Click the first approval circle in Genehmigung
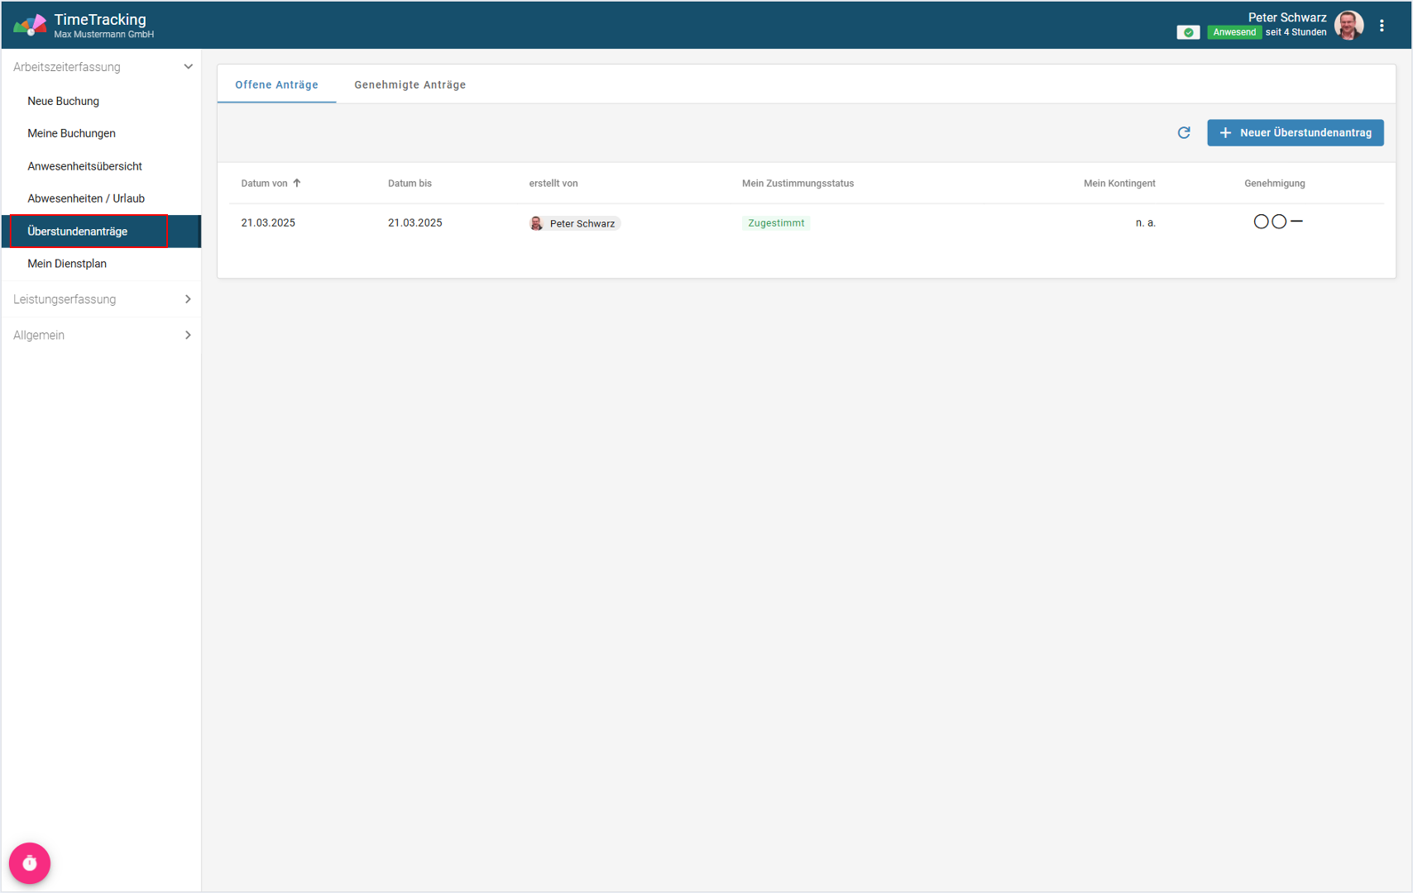Image resolution: width=1413 pixels, height=893 pixels. [1261, 222]
